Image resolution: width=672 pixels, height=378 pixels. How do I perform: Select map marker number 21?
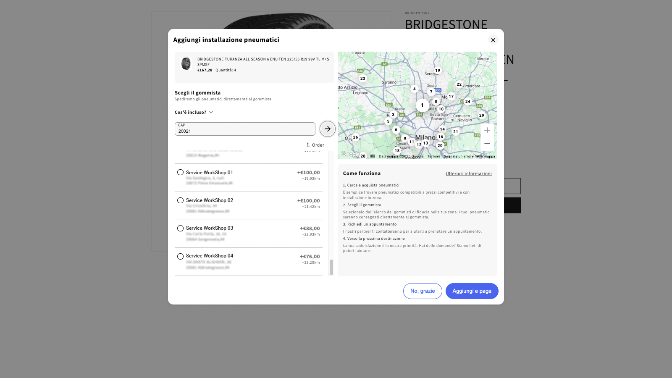tap(456, 132)
